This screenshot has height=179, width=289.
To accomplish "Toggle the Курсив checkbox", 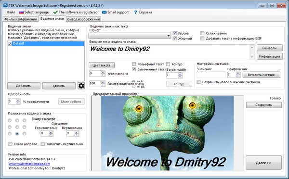I will [175, 33].
